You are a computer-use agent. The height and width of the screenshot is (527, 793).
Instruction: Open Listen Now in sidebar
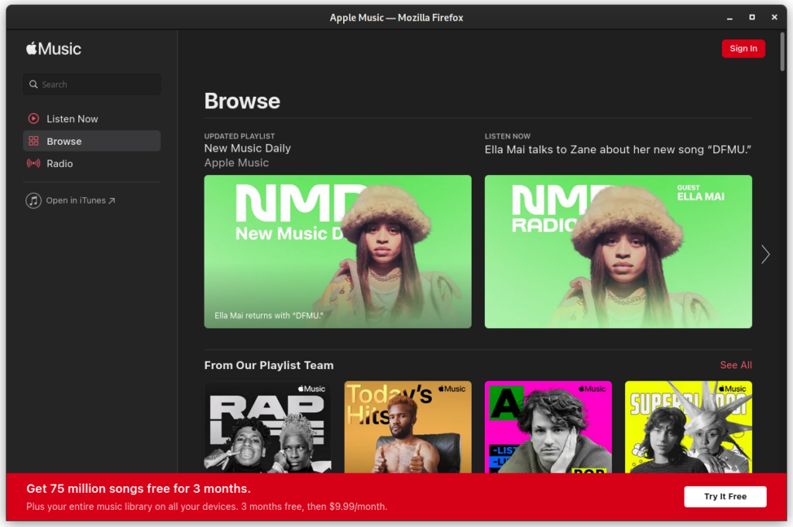92,118
